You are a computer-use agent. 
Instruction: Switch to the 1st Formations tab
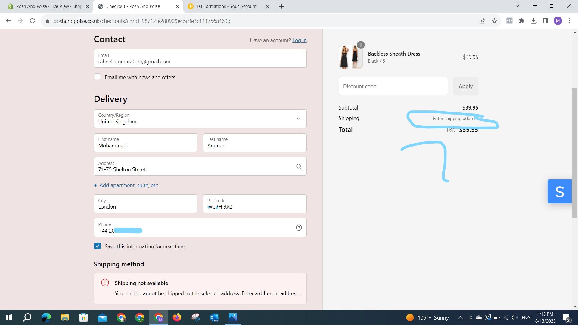(x=226, y=6)
